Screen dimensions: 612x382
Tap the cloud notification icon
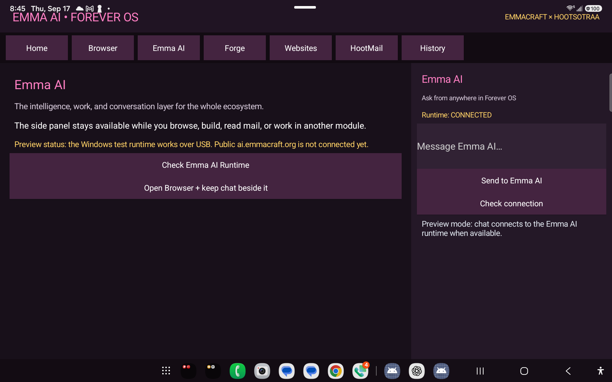(80, 9)
